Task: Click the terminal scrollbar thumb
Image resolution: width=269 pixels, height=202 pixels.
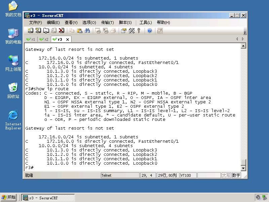Action: point(243,163)
